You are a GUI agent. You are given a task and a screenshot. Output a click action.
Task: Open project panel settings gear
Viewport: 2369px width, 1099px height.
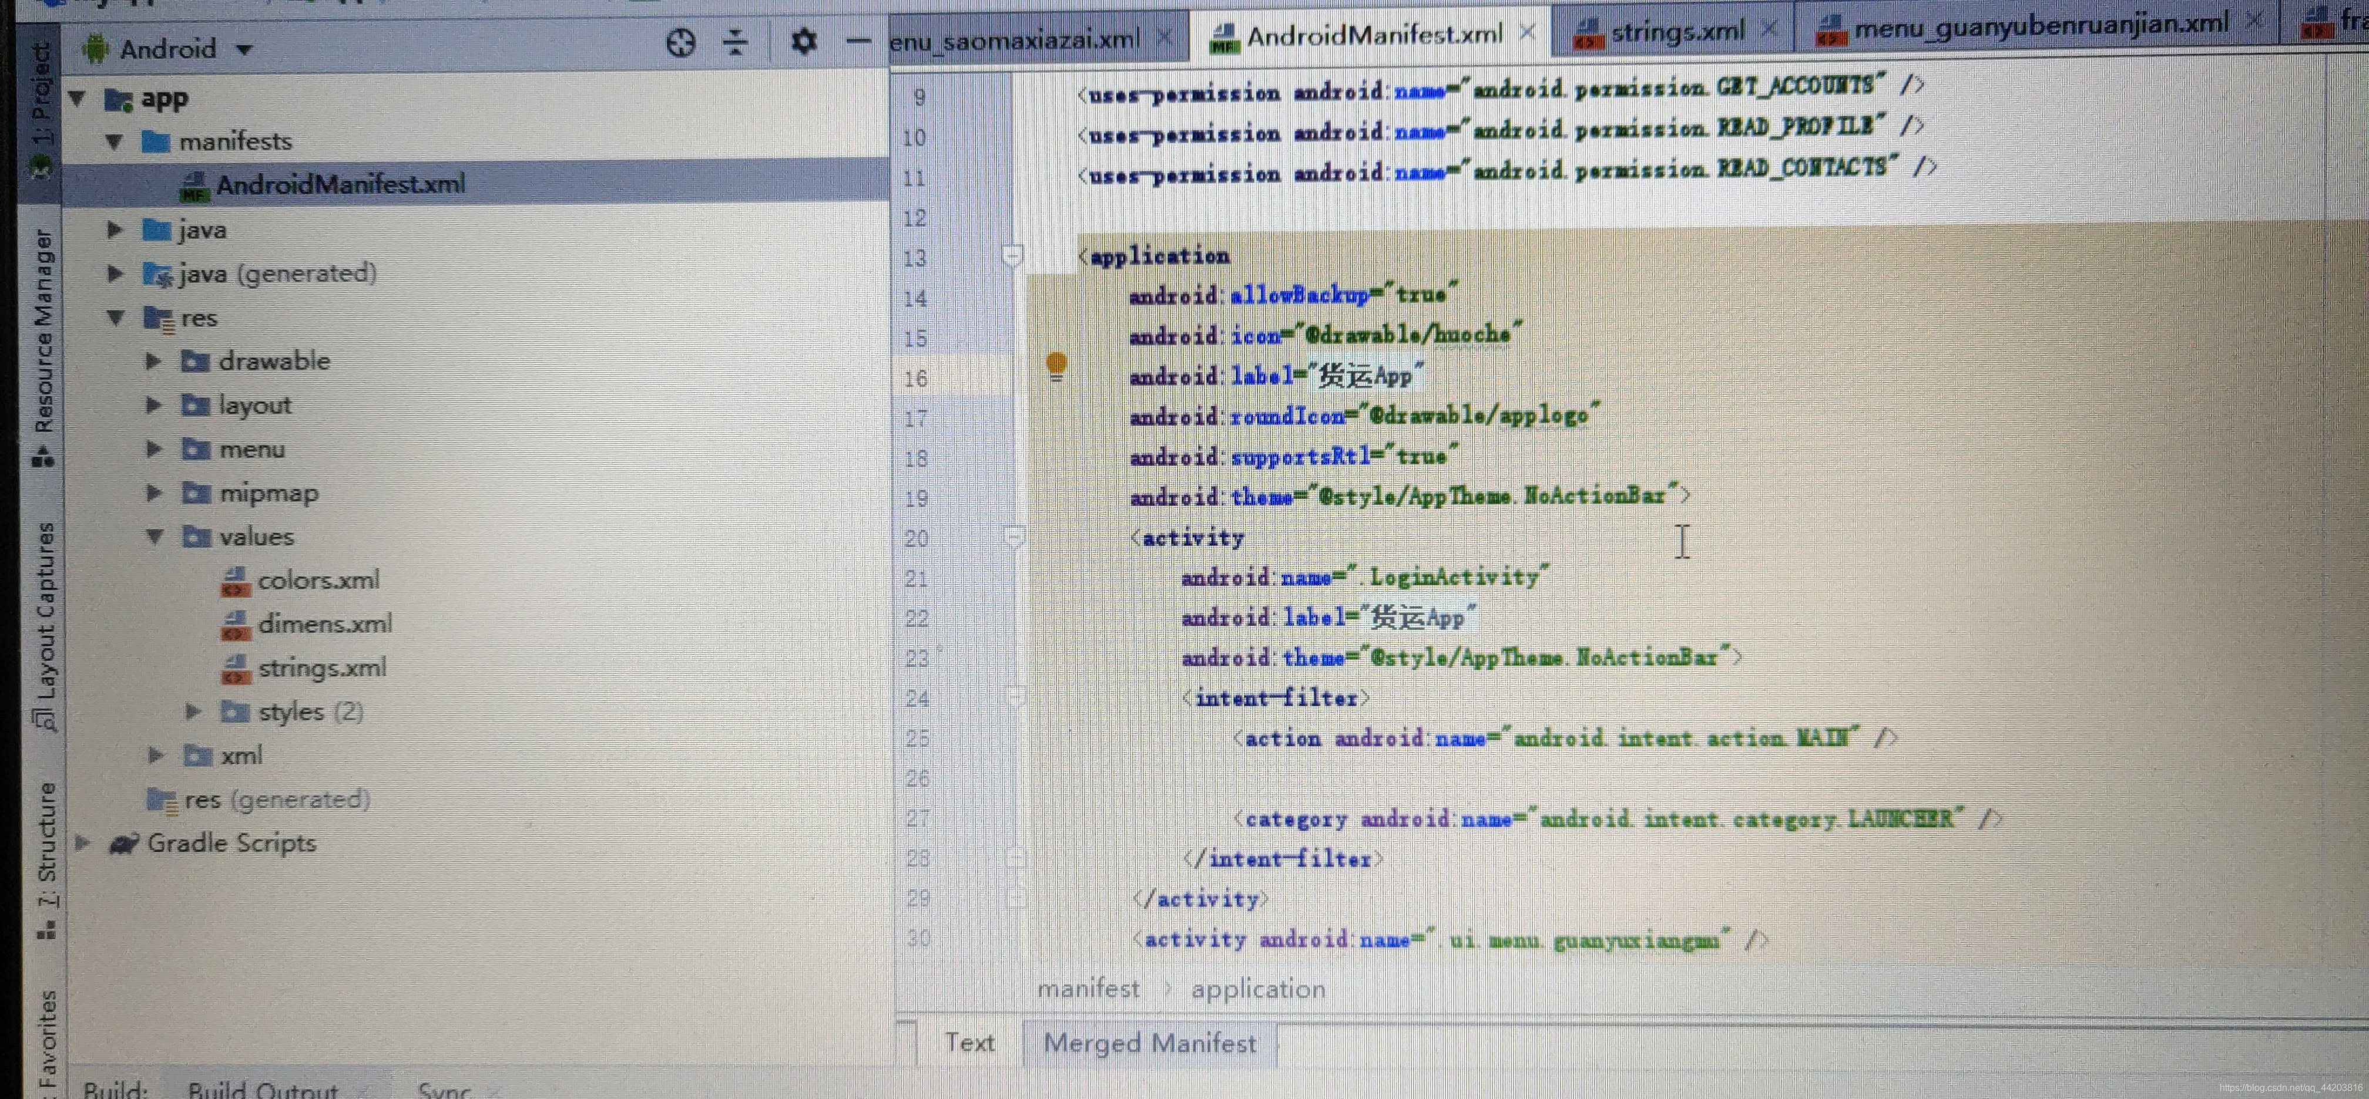click(x=803, y=41)
